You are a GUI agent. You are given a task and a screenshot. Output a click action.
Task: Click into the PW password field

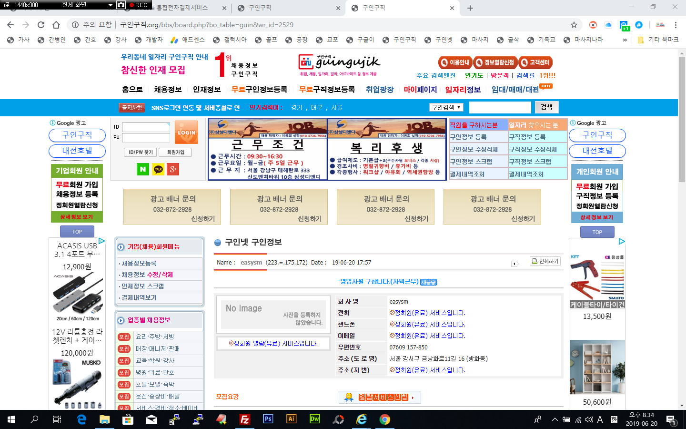146,138
